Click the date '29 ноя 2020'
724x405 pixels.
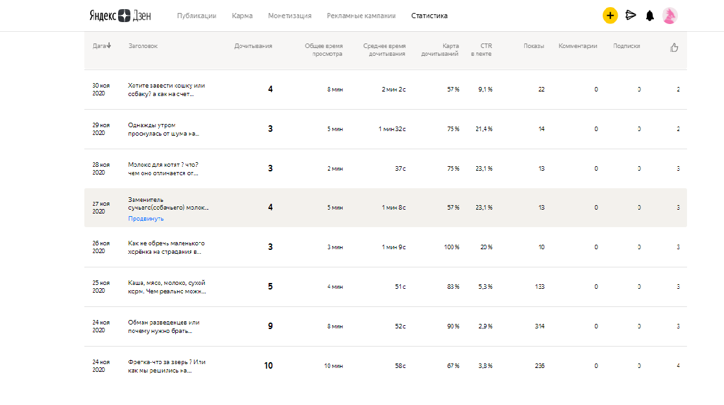click(101, 129)
